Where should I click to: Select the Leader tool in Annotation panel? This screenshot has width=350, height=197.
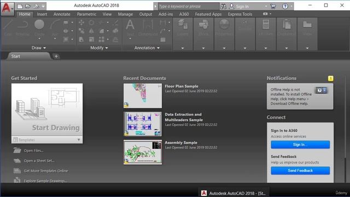pyautogui.click(x=163, y=31)
